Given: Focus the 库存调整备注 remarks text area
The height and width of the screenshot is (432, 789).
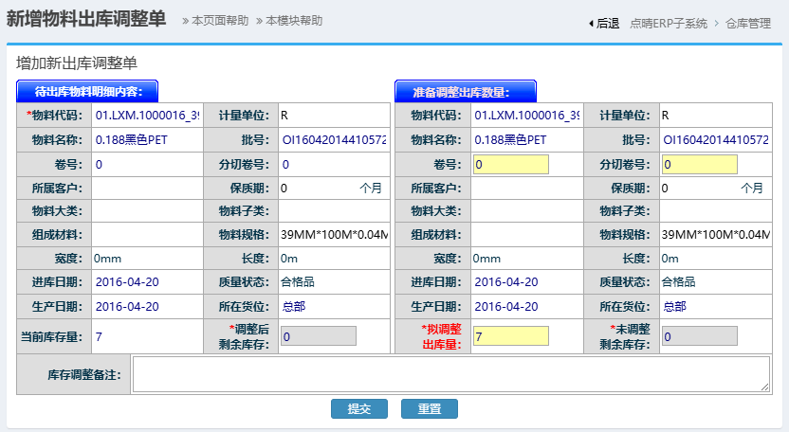Looking at the screenshot, I should pyautogui.click(x=450, y=374).
